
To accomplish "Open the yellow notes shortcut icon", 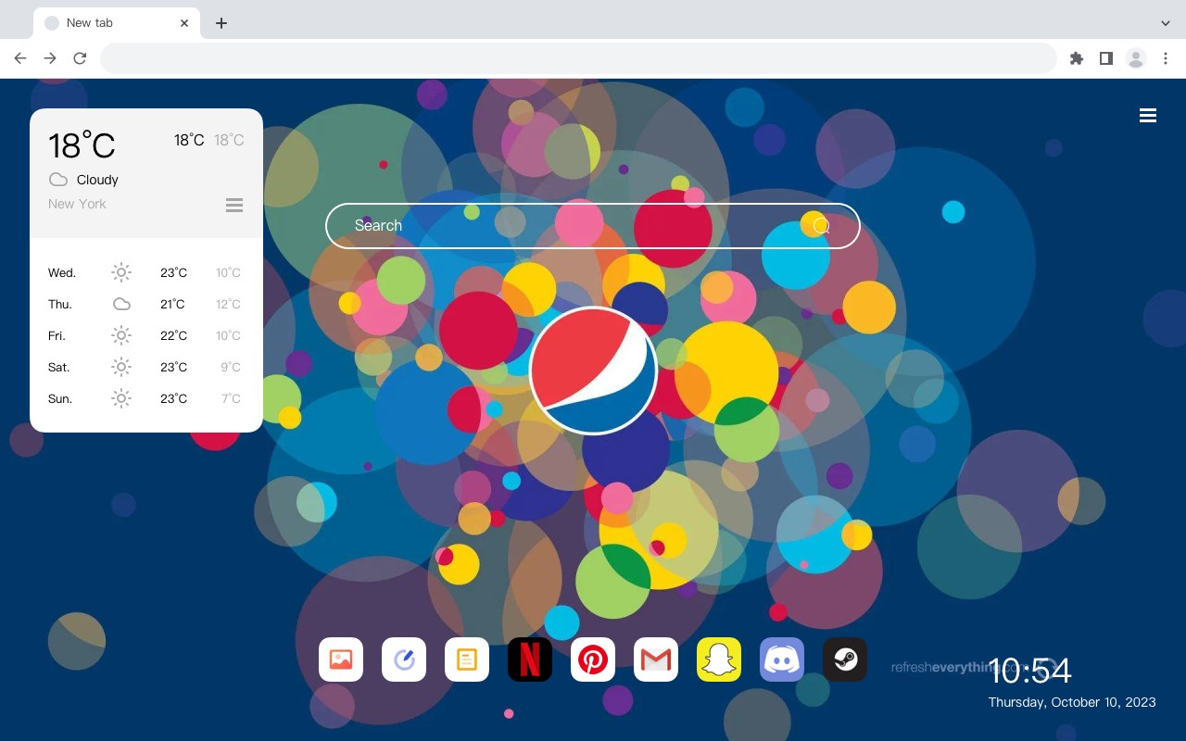I will 467,659.
